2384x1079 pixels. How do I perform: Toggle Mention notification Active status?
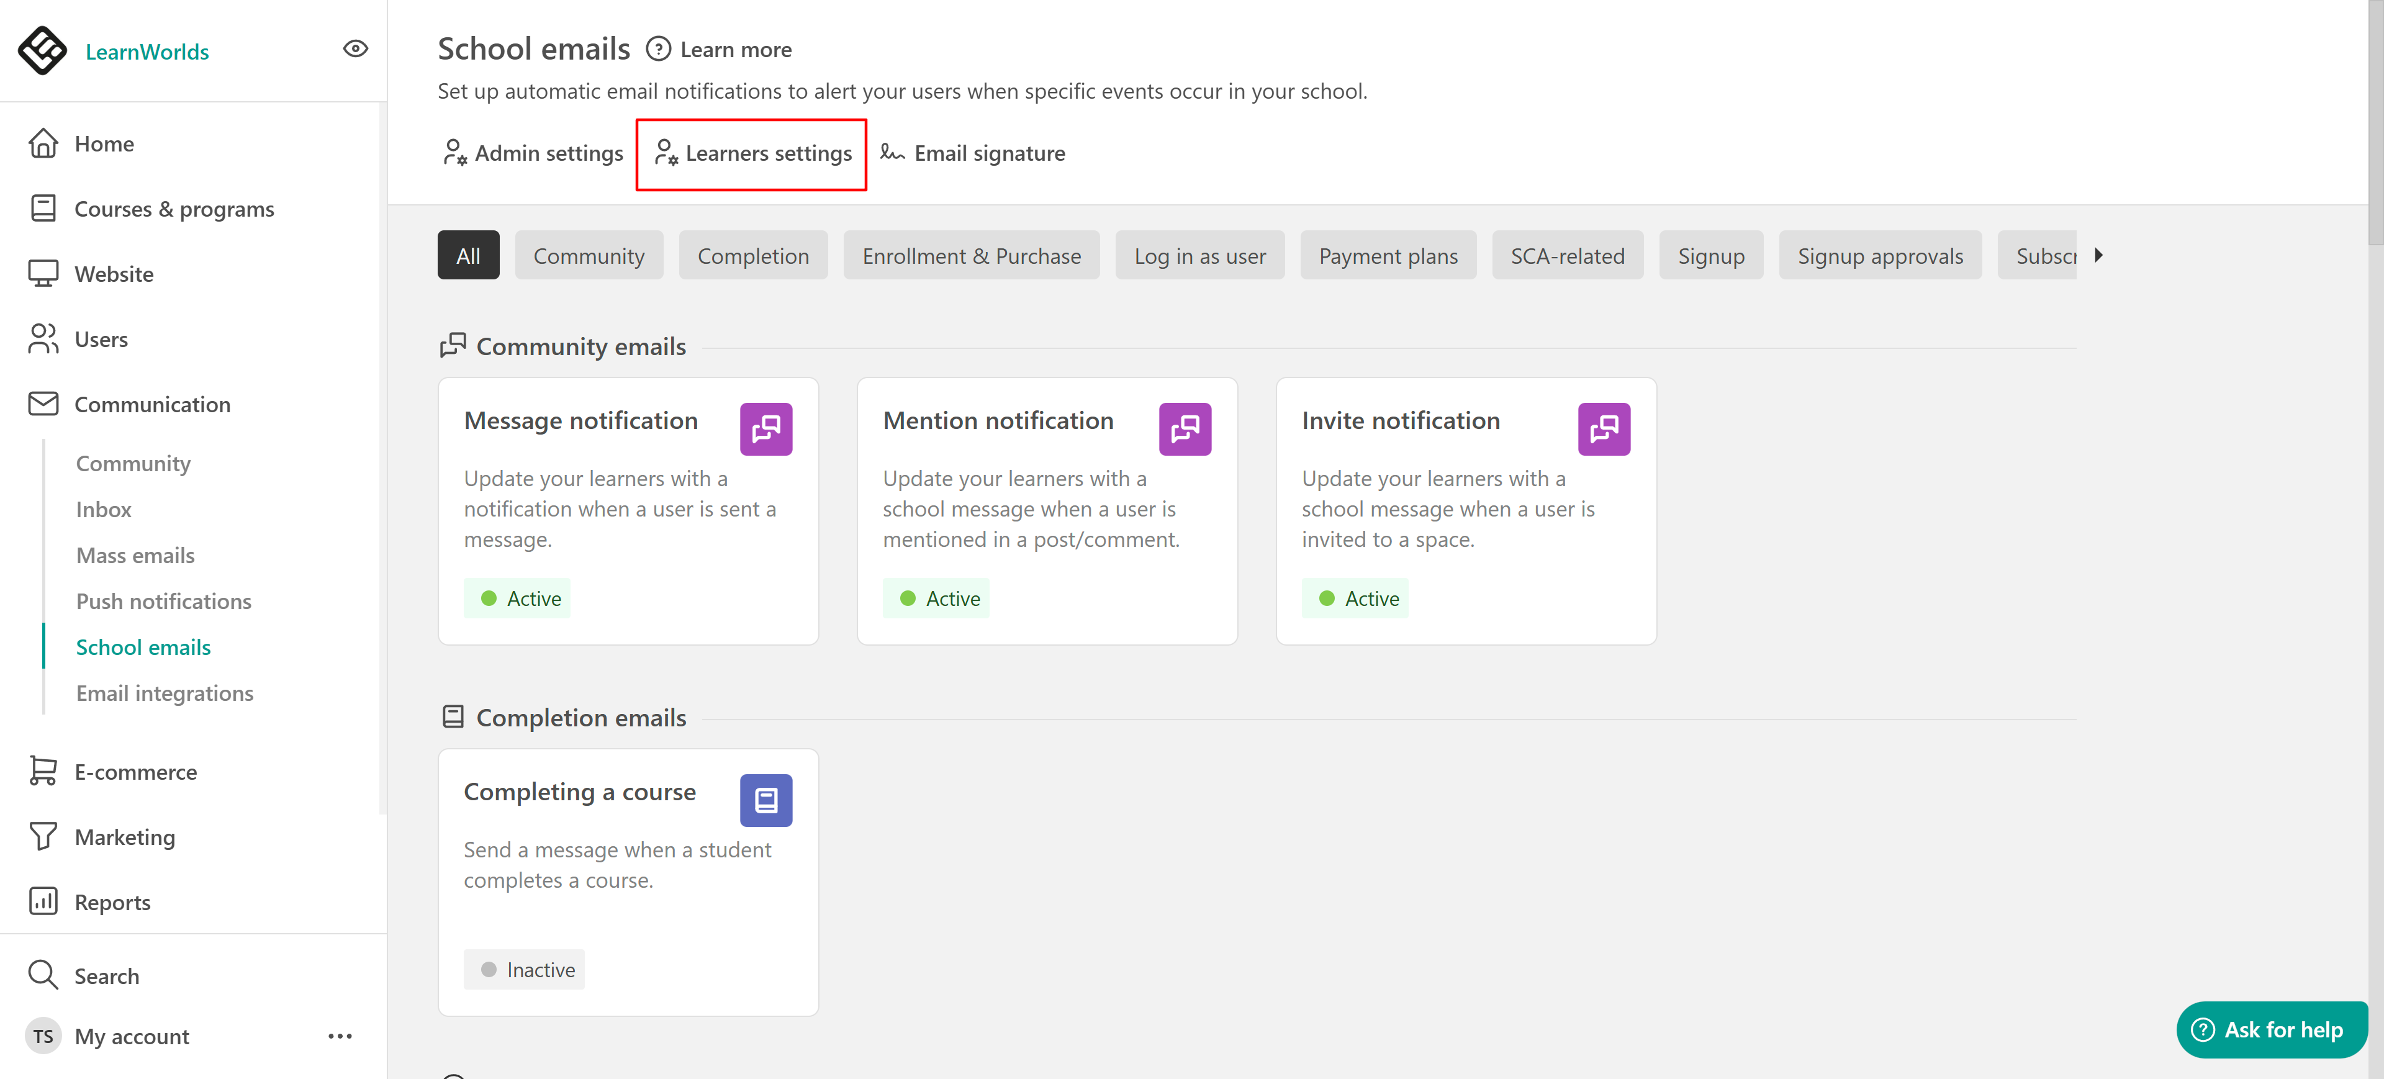click(x=936, y=598)
